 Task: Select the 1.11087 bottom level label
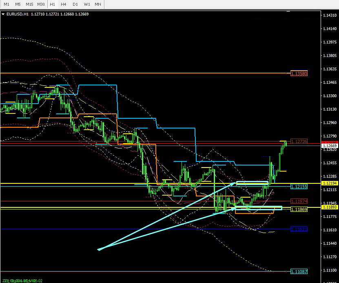coord(299,271)
